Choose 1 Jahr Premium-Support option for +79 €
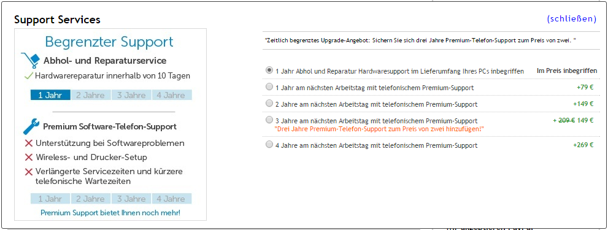Viewport: 608px width, 230px height. (x=269, y=87)
